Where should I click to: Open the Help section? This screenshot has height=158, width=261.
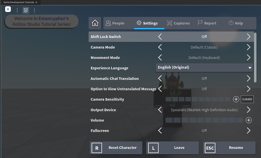(x=236, y=23)
